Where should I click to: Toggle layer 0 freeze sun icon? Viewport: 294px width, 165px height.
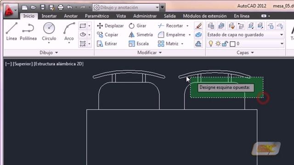coord(218,44)
